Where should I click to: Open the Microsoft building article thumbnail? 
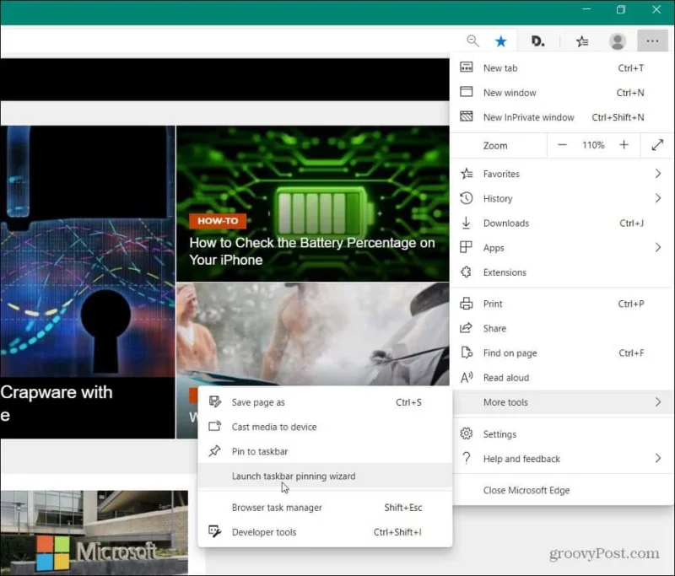pos(94,532)
